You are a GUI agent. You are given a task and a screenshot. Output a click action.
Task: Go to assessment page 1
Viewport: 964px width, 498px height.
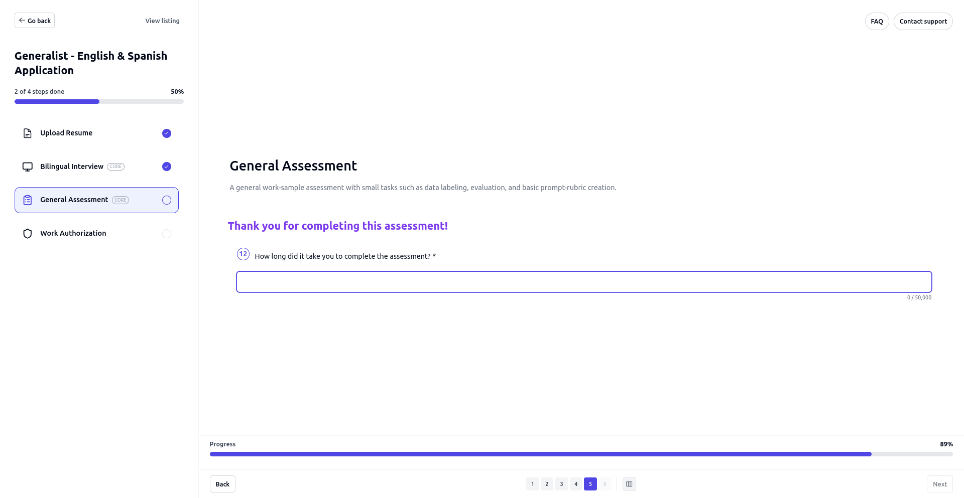(x=532, y=484)
